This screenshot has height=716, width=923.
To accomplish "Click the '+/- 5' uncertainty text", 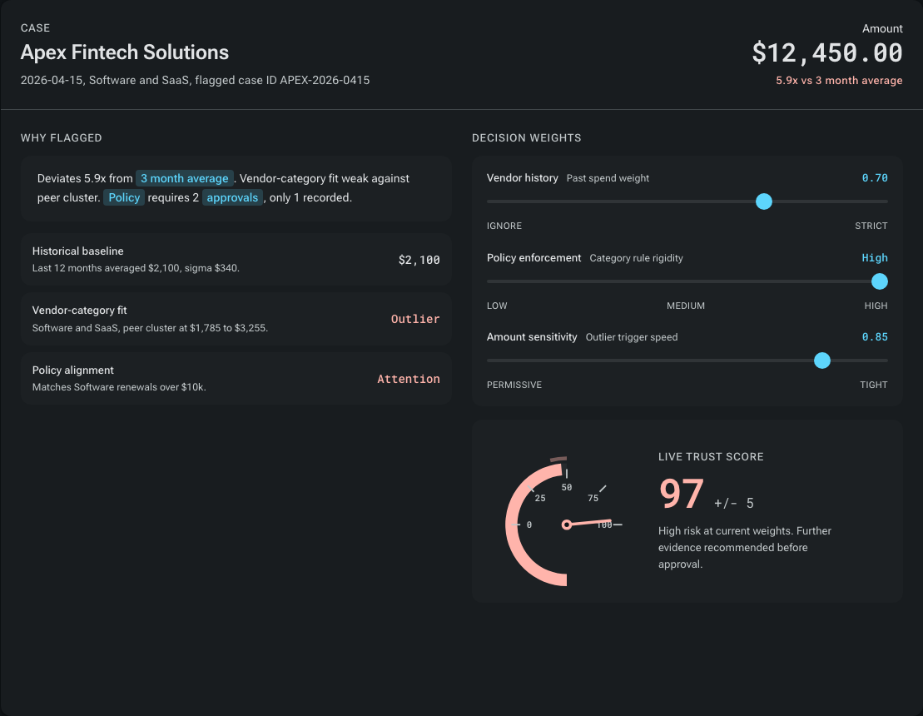I will 734,503.
